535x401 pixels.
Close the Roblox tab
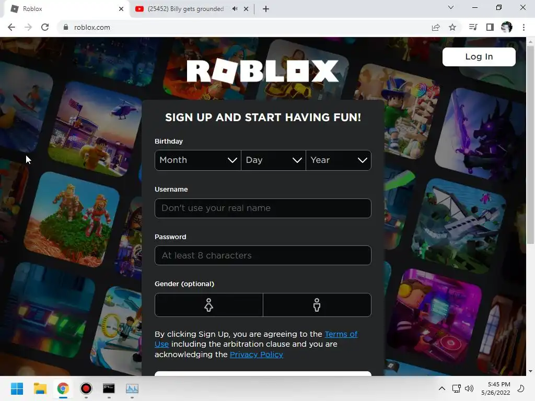(121, 9)
